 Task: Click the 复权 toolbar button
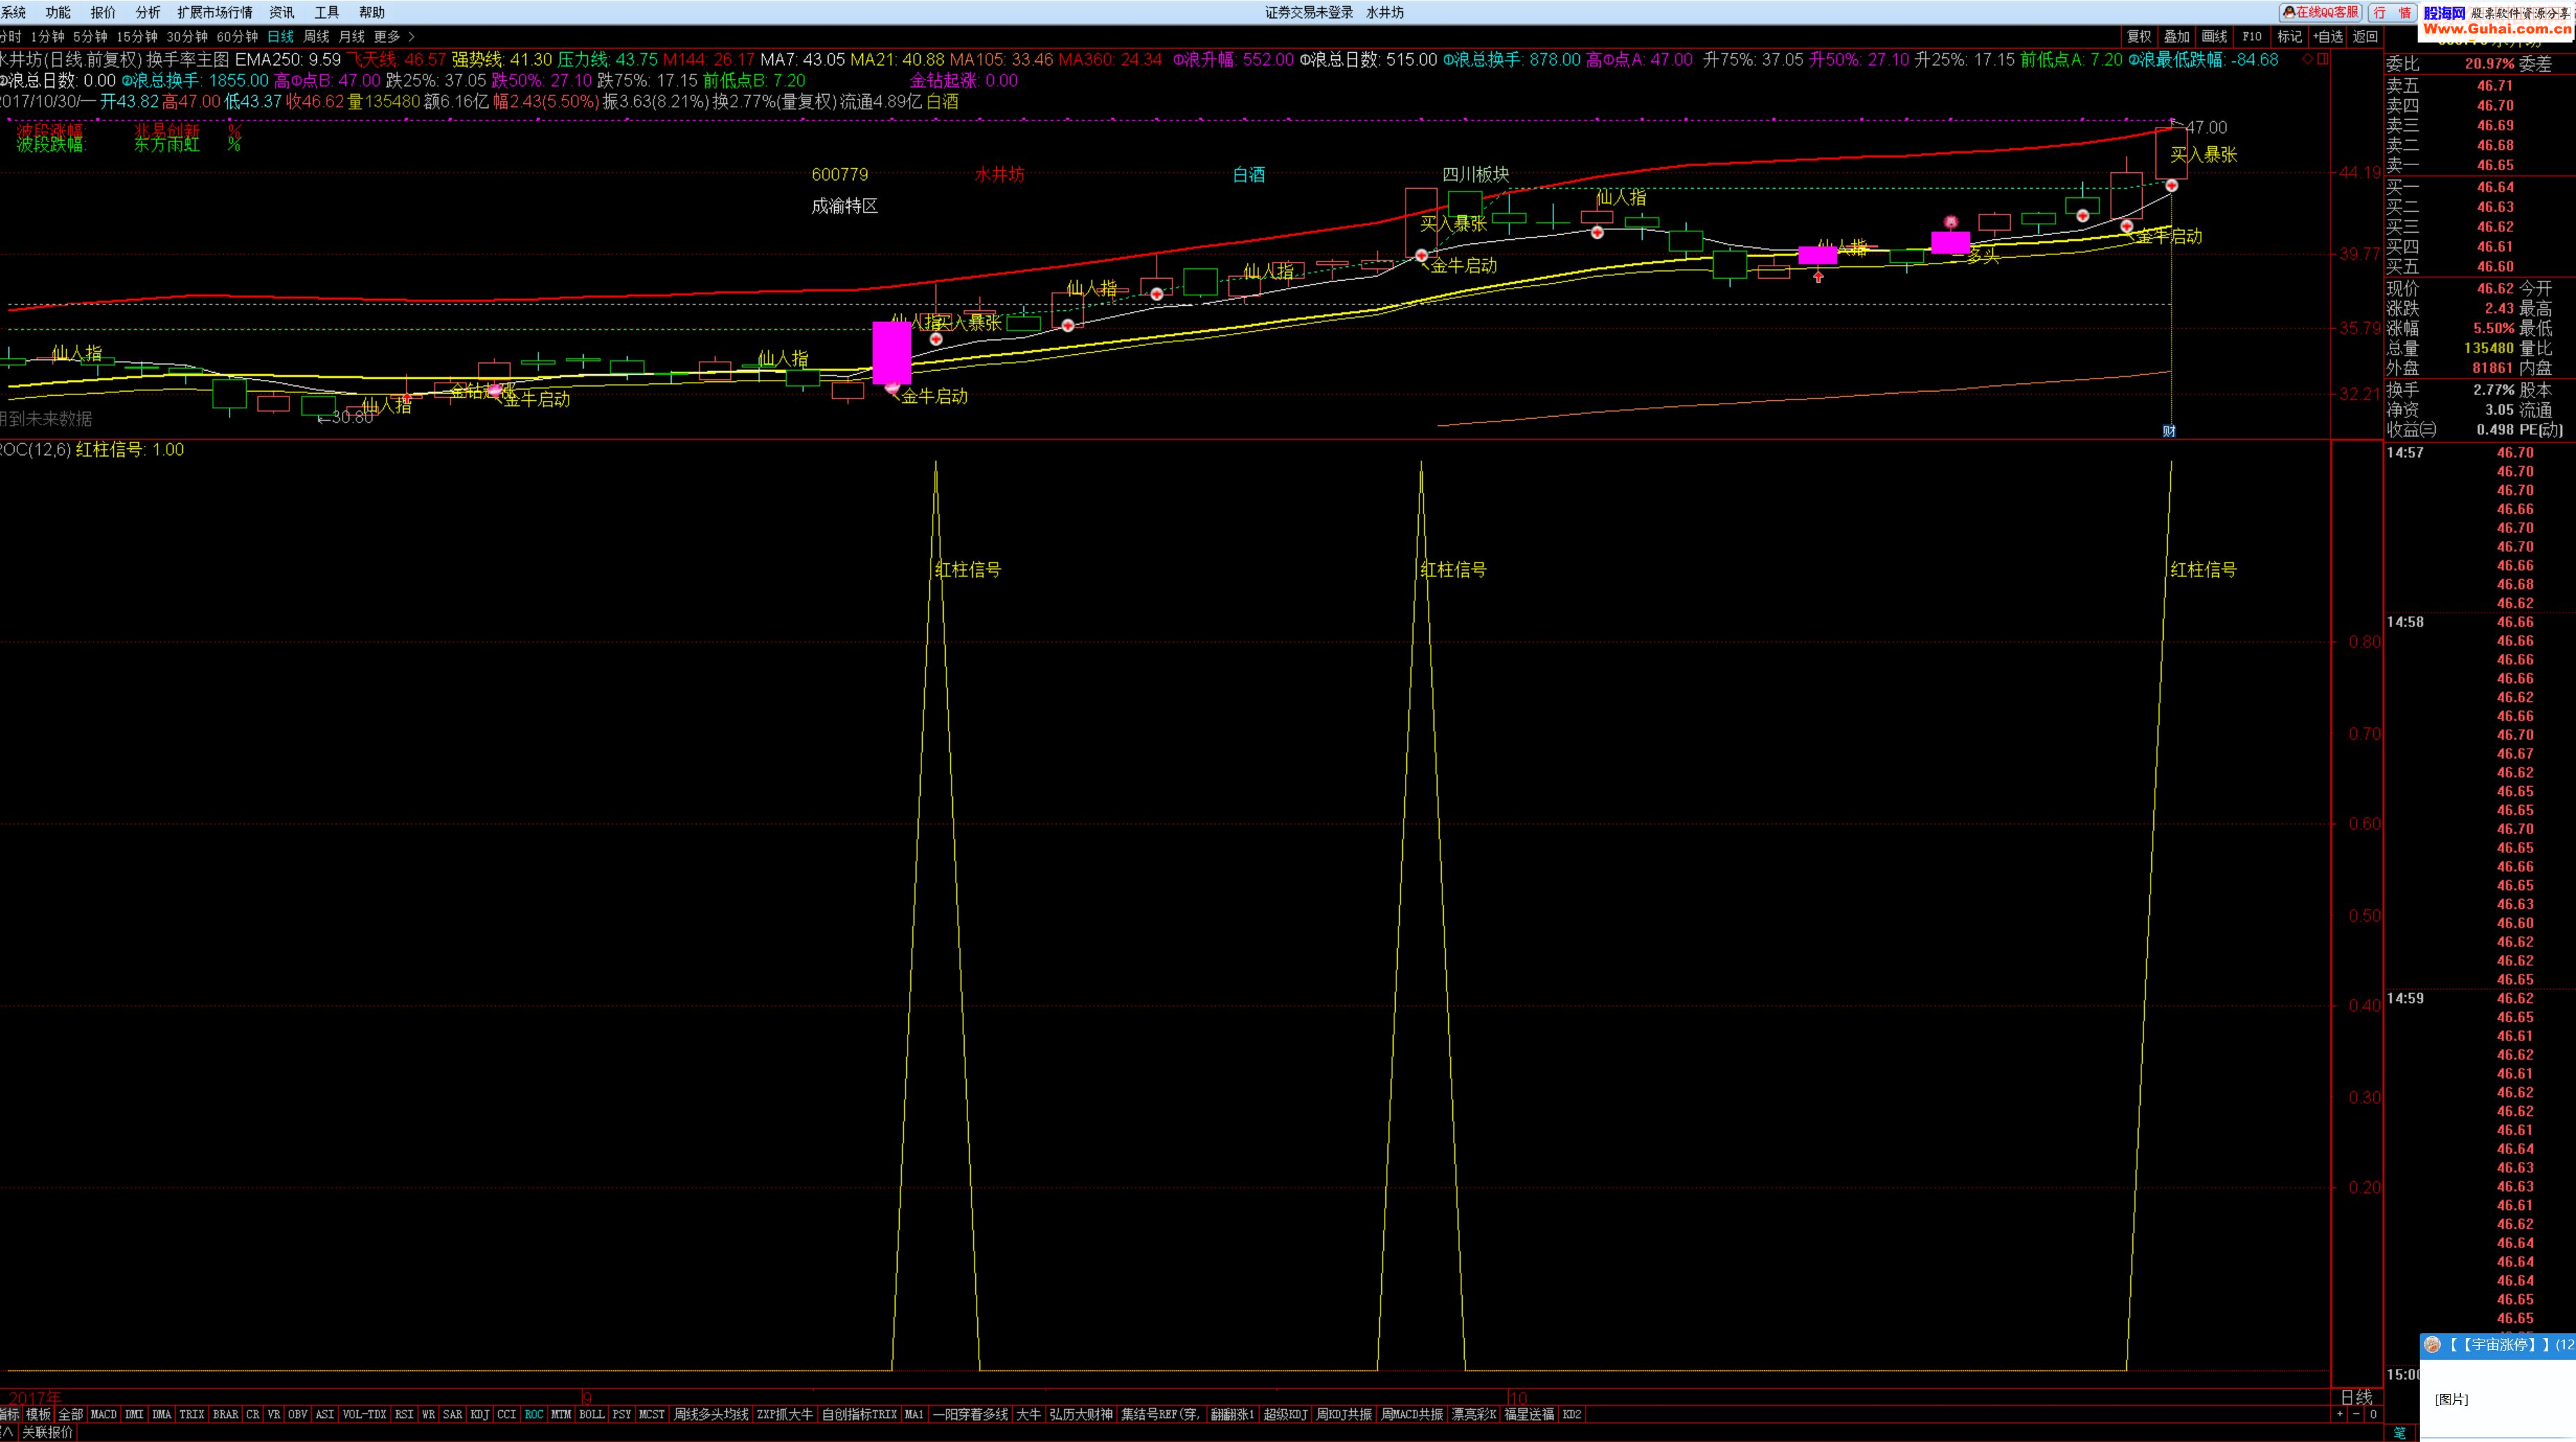point(2139,36)
